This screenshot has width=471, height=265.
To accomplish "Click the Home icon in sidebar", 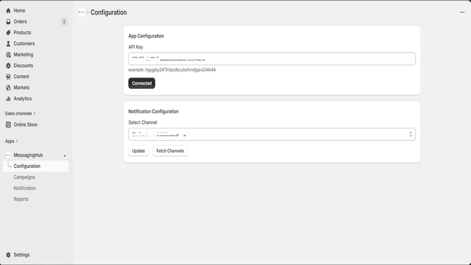I will tap(8, 11).
